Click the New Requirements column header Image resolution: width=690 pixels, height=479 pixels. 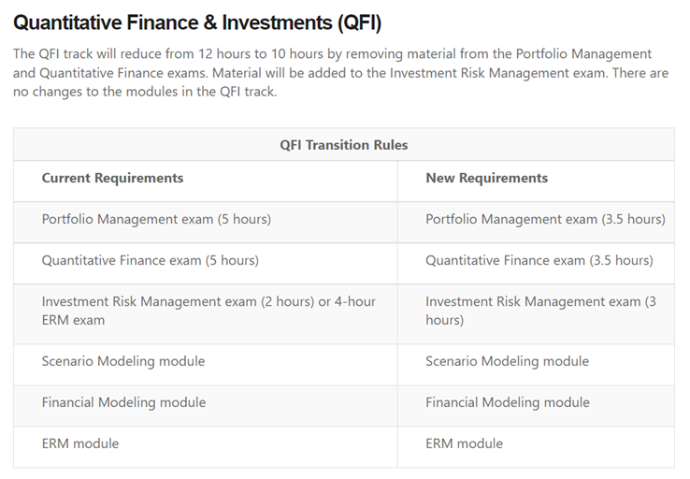[x=486, y=178]
